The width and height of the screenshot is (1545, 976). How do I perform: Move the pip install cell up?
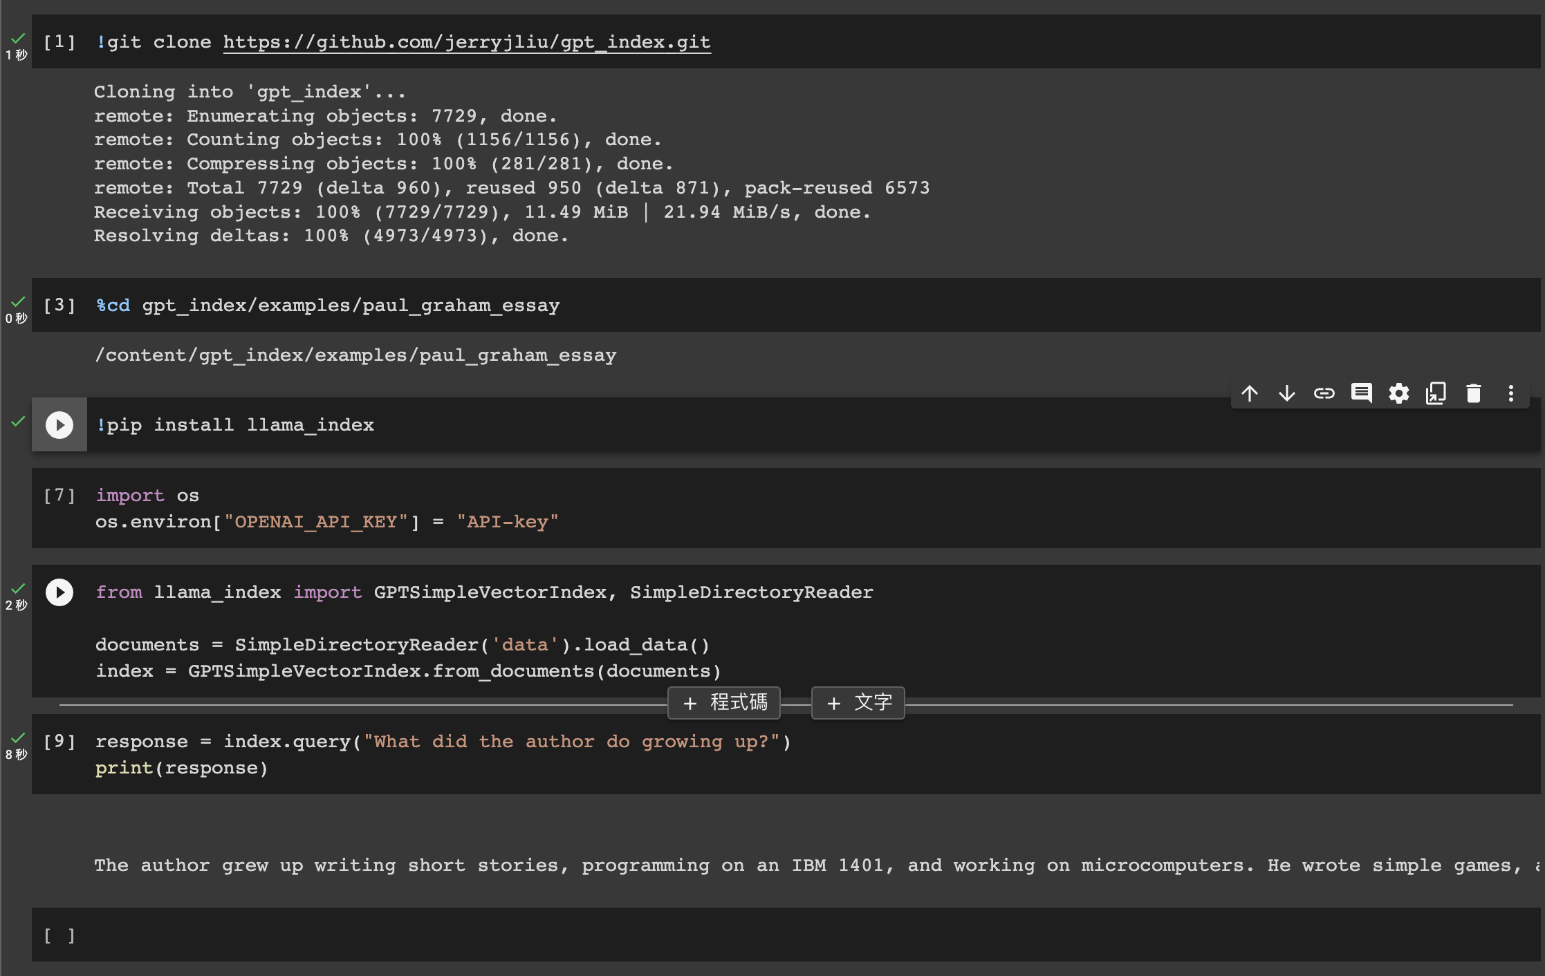[x=1249, y=393]
